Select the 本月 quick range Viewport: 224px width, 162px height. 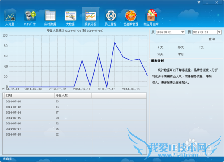181,55
